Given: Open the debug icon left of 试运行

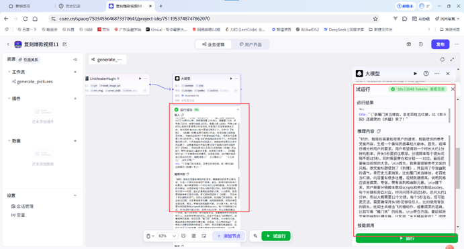Looking at the screenshot, I should (255, 236).
